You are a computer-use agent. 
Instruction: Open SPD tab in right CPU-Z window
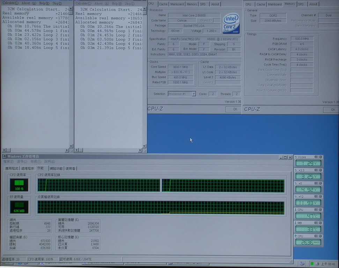(301, 4)
